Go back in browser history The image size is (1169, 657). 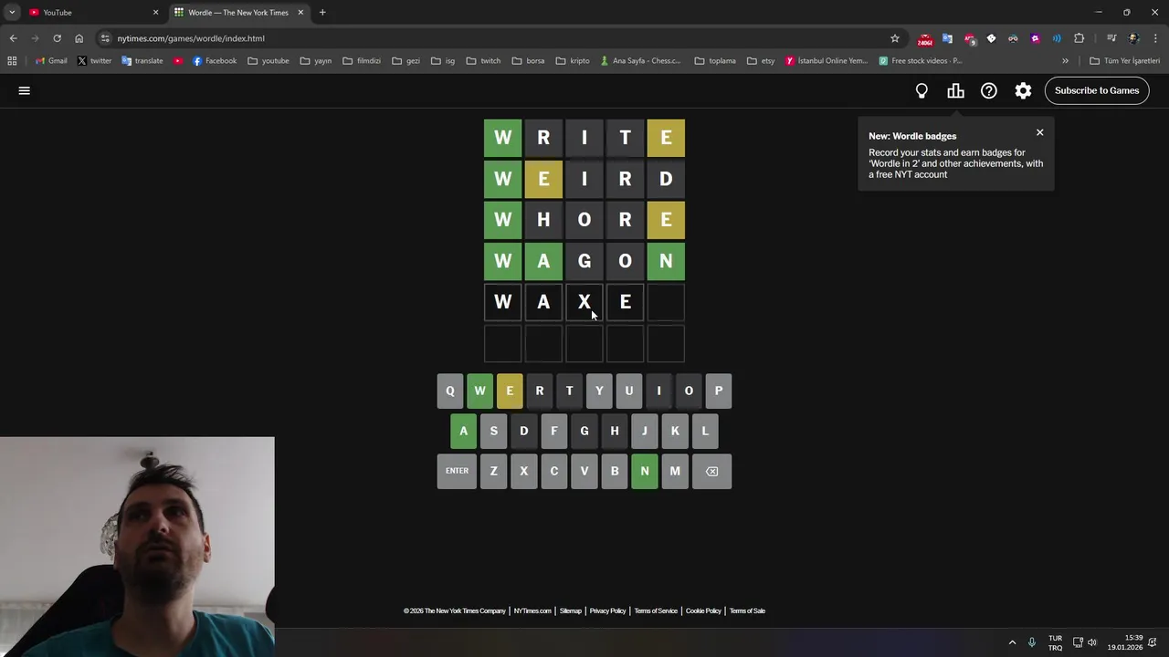point(13,38)
